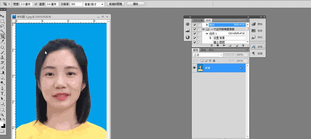The height and width of the screenshot is (139, 311).
Task: Select the Clone Stamp tool
Action: tap(2, 57)
